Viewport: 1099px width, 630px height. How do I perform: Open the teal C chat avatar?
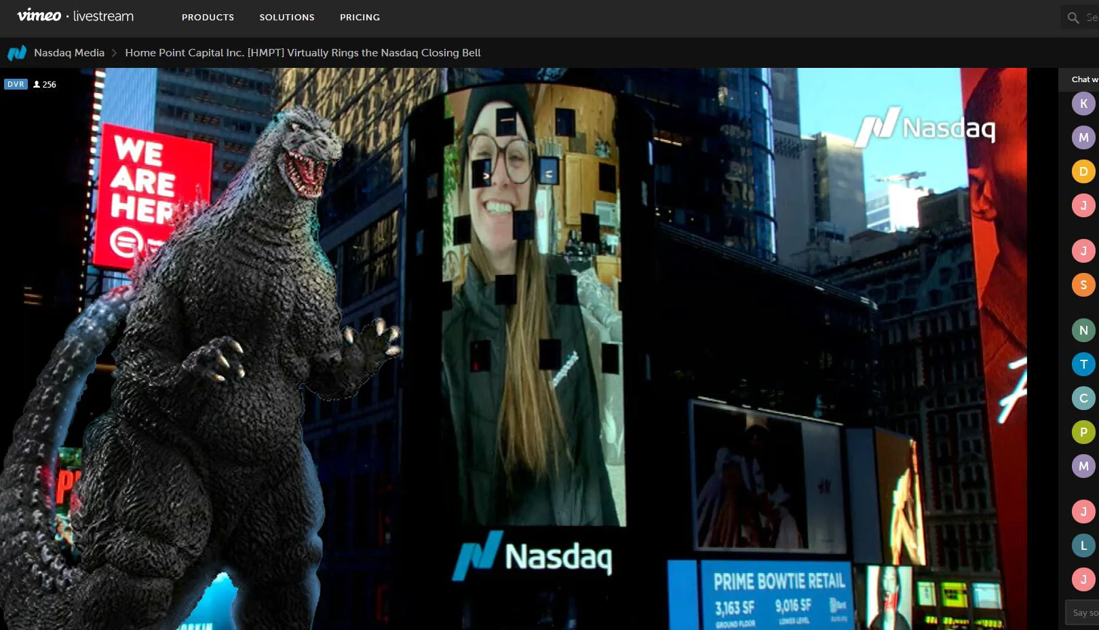tap(1083, 398)
